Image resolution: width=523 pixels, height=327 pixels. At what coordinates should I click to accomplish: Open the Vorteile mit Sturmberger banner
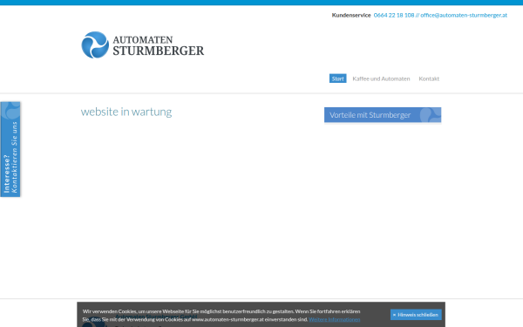383,115
